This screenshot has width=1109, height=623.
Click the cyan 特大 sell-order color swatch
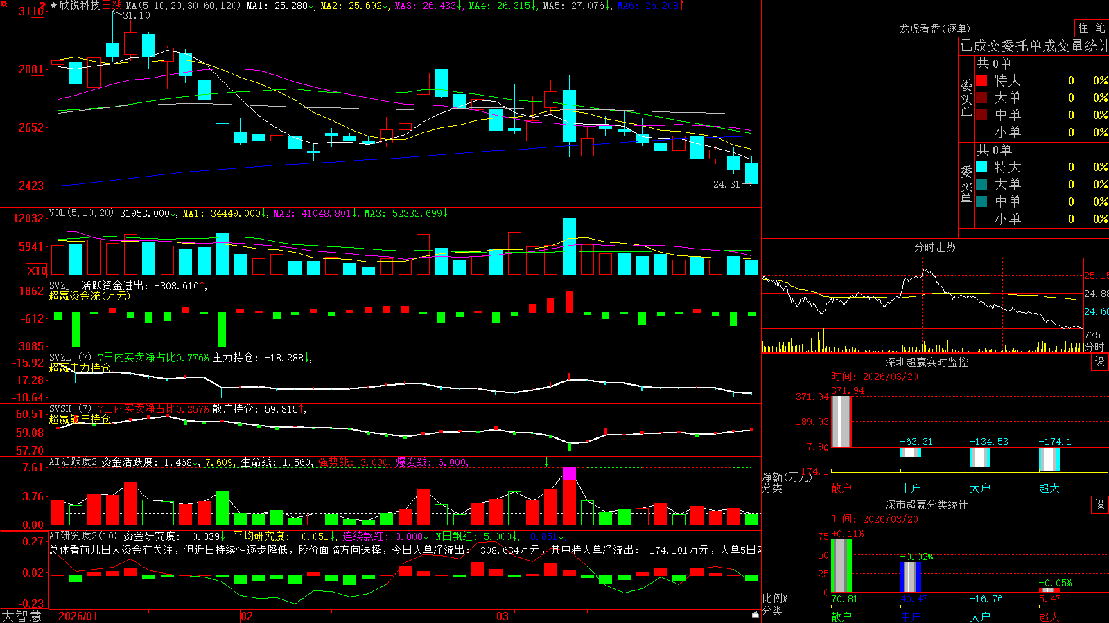point(981,167)
